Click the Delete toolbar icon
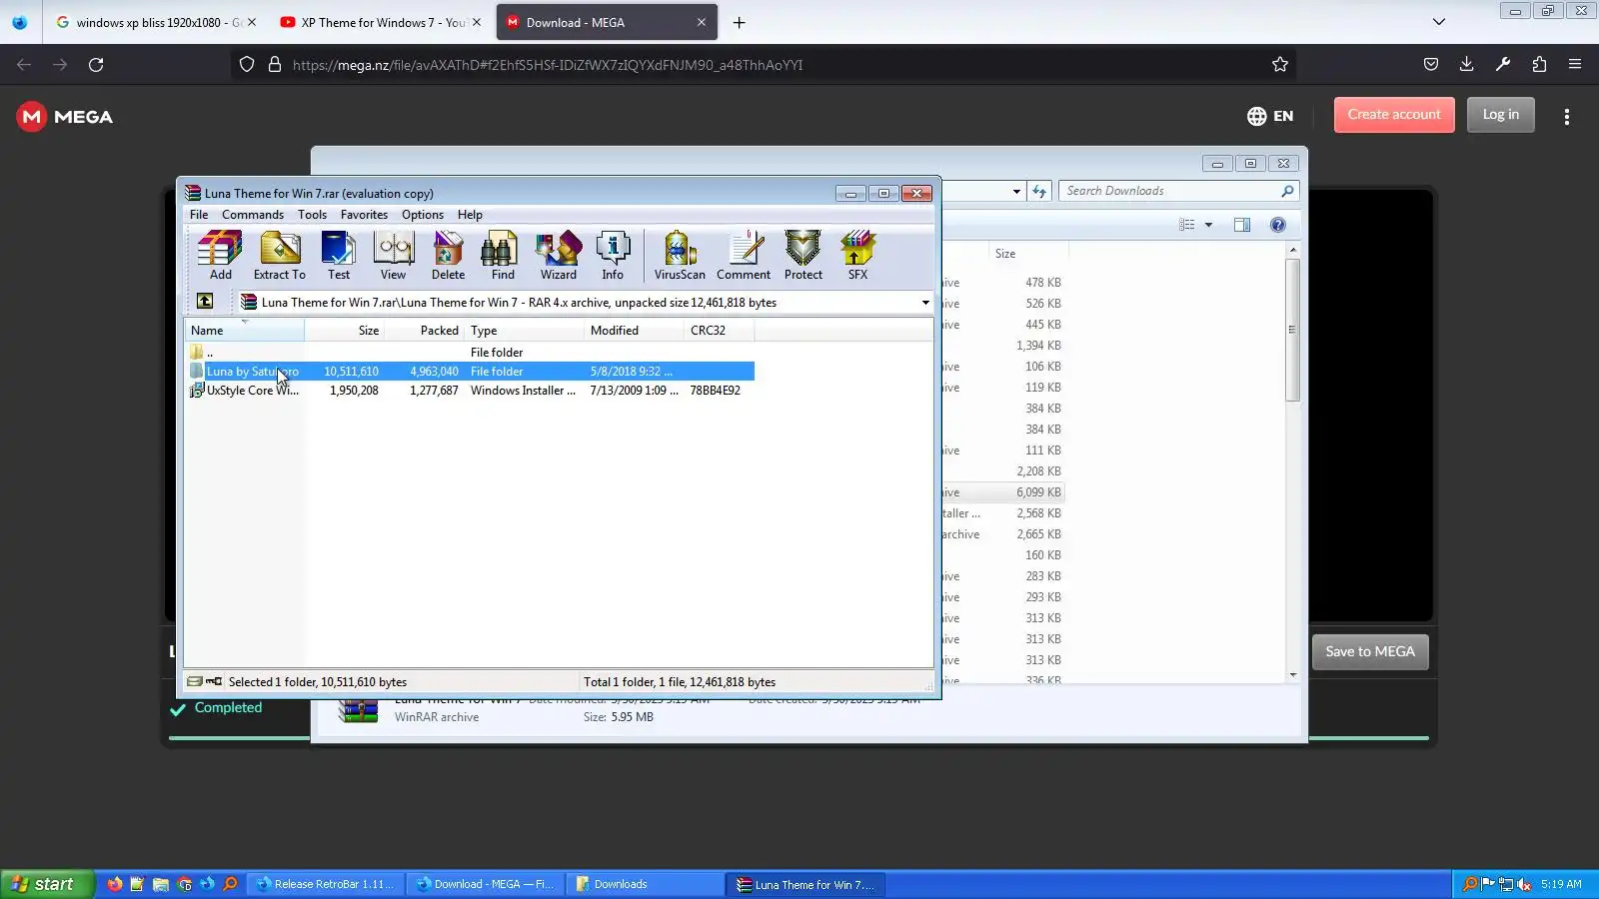1599x899 pixels. (448, 256)
